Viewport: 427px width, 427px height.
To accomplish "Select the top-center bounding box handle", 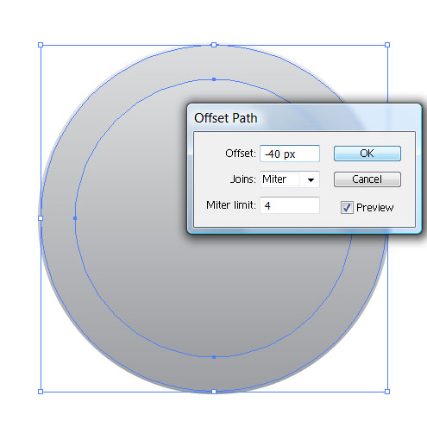I will click(214, 45).
